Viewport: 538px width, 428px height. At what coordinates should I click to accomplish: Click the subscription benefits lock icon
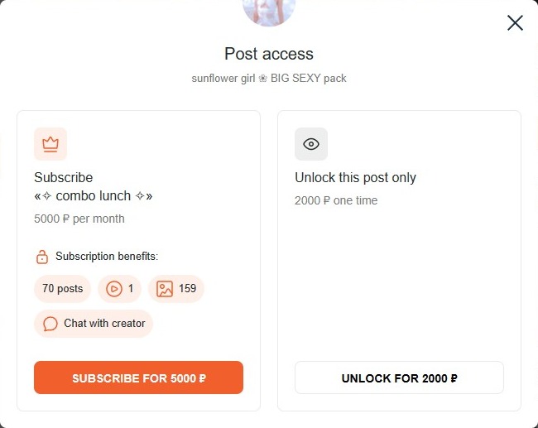pos(42,257)
